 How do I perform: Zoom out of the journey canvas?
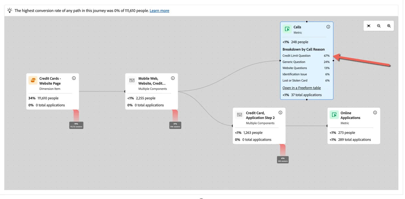click(379, 26)
